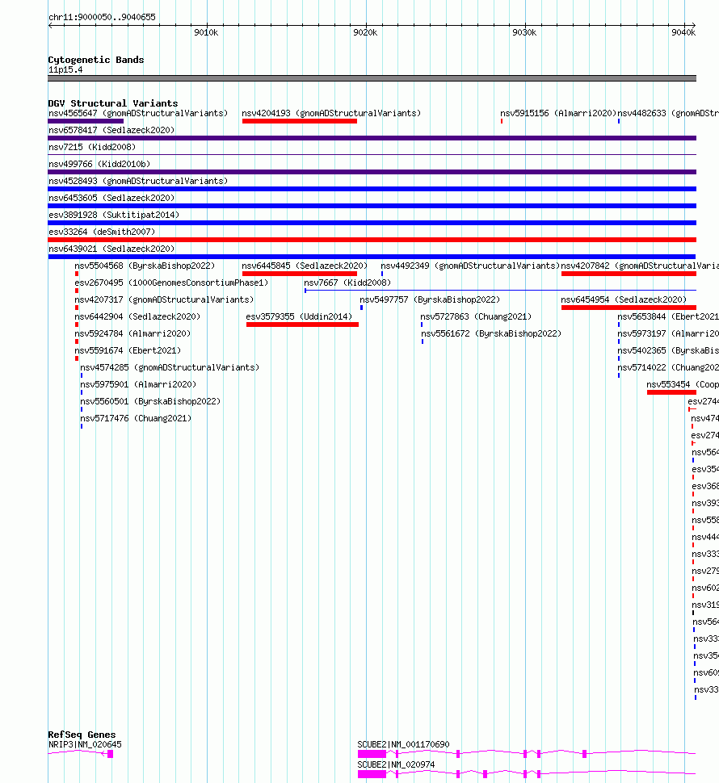The image size is (719, 783).
Task: Click the 9030k ruler tick label
Action: [x=524, y=32]
